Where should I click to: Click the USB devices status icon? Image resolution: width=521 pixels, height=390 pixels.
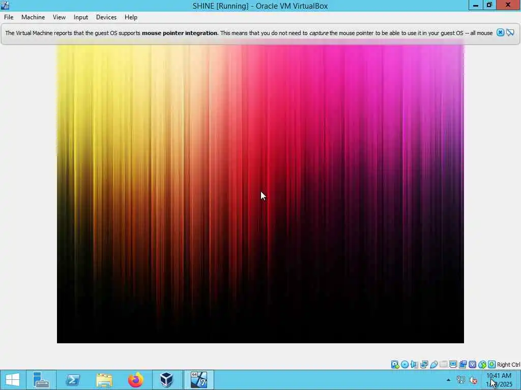click(x=433, y=365)
